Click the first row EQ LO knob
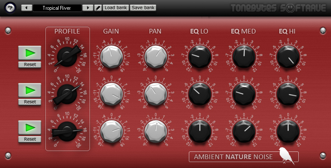Viewport: 331px width, 168px height. pos(200,56)
